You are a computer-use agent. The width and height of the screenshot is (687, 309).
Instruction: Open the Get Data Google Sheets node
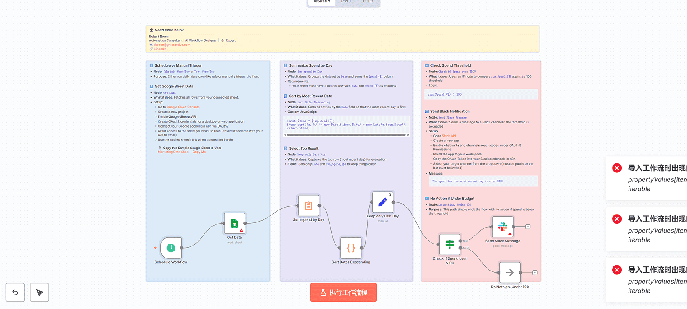[234, 223]
